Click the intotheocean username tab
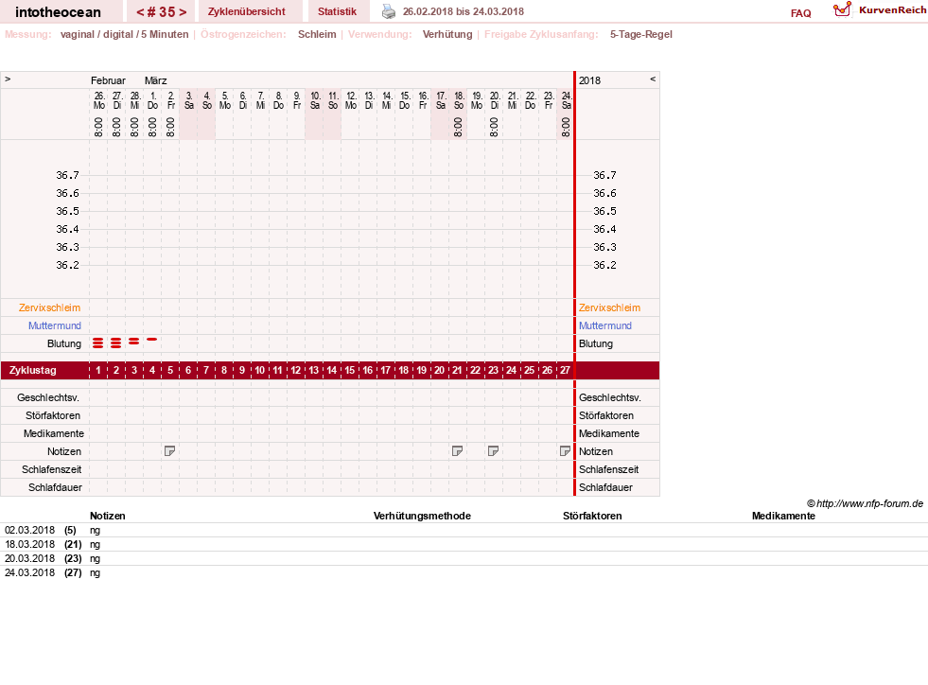This screenshot has width=928, height=685. click(58, 12)
